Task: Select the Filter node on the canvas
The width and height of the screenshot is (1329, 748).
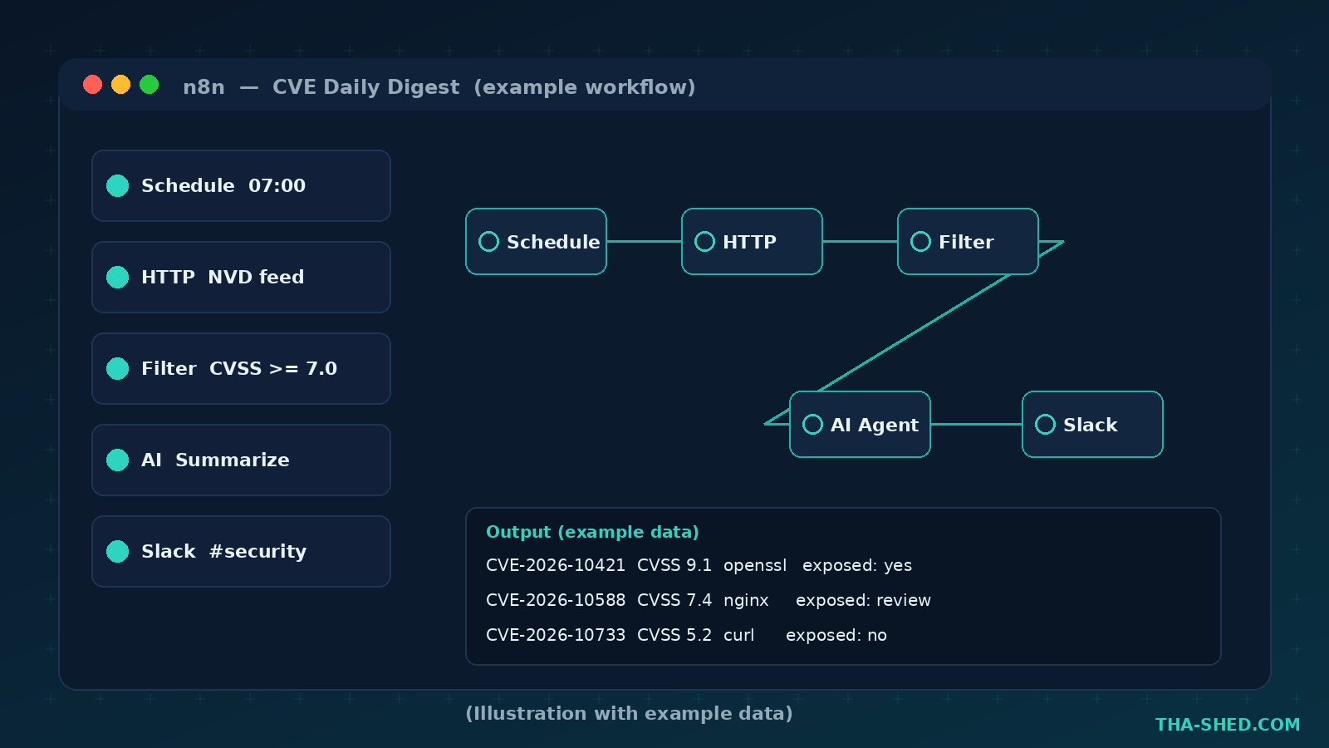Action: point(969,241)
